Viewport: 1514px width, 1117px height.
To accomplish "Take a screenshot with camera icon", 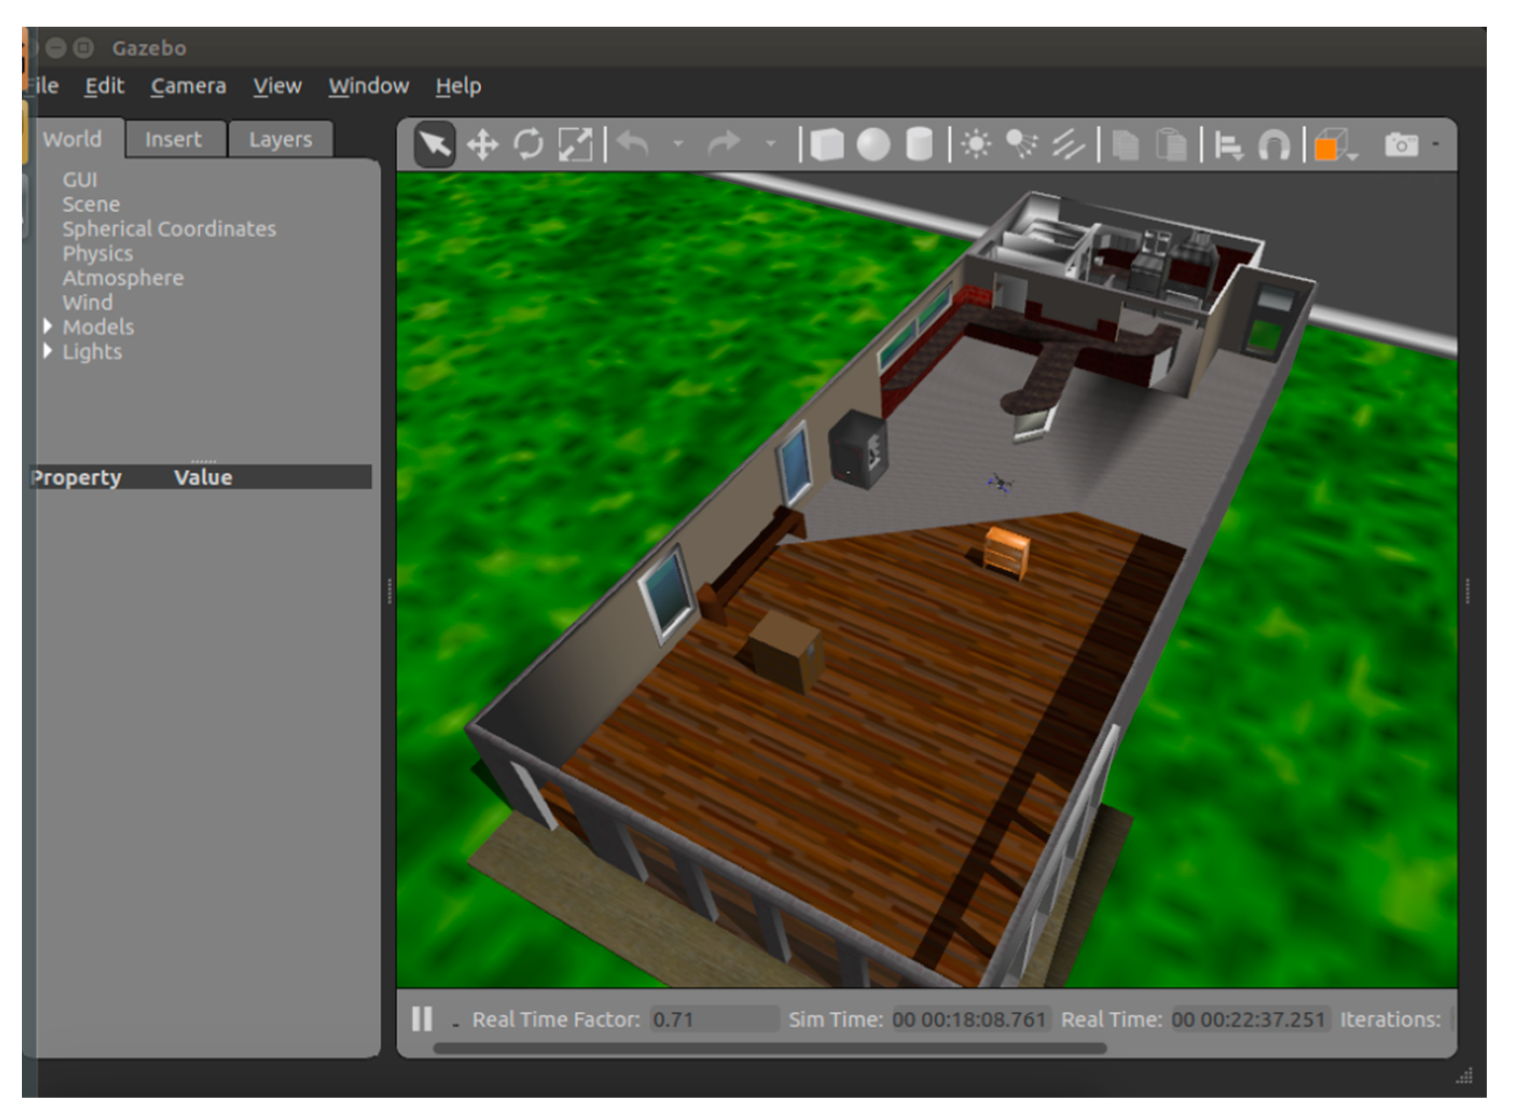I will 1401,145.
